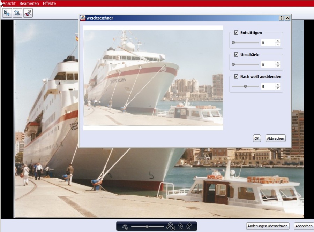The height and width of the screenshot is (232, 314).
Task: Increase Nach weiß ausblenden value up arrow
Action: 278,85
